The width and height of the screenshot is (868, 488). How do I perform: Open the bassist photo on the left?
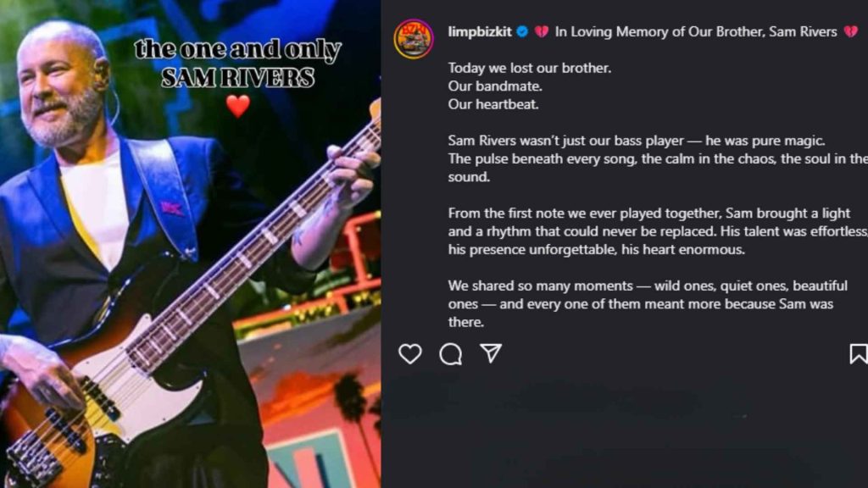point(190,244)
